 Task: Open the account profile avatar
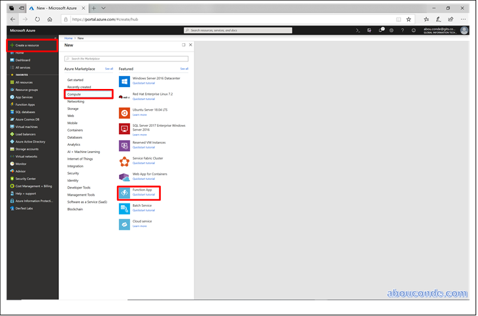coord(464,30)
